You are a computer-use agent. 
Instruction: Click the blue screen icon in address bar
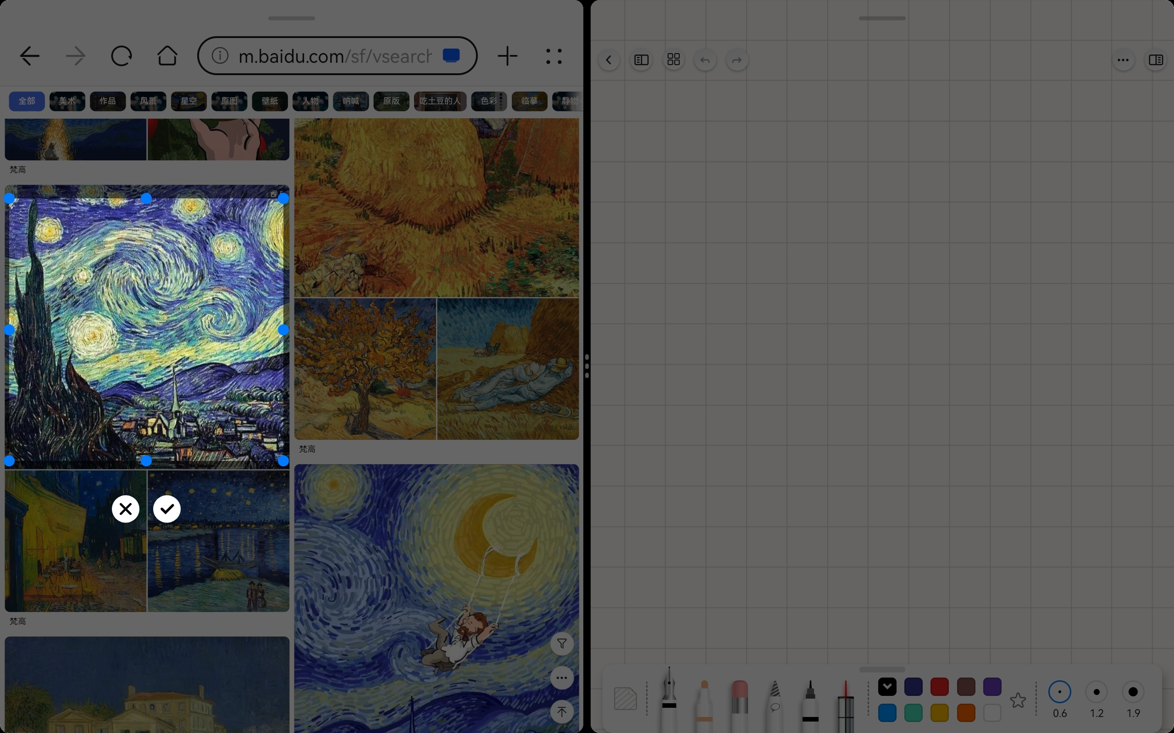451,56
